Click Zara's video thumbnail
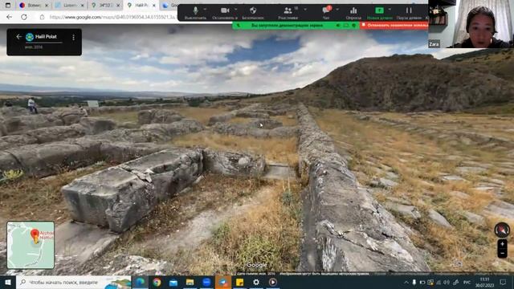Viewport: 514px width, 289px height. (x=471, y=24)
